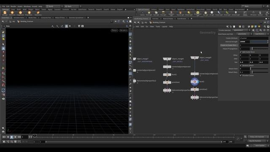Select the Sky Light shelf tool
The height and width of the screenshot is (152, 270).
click(205, 13)
